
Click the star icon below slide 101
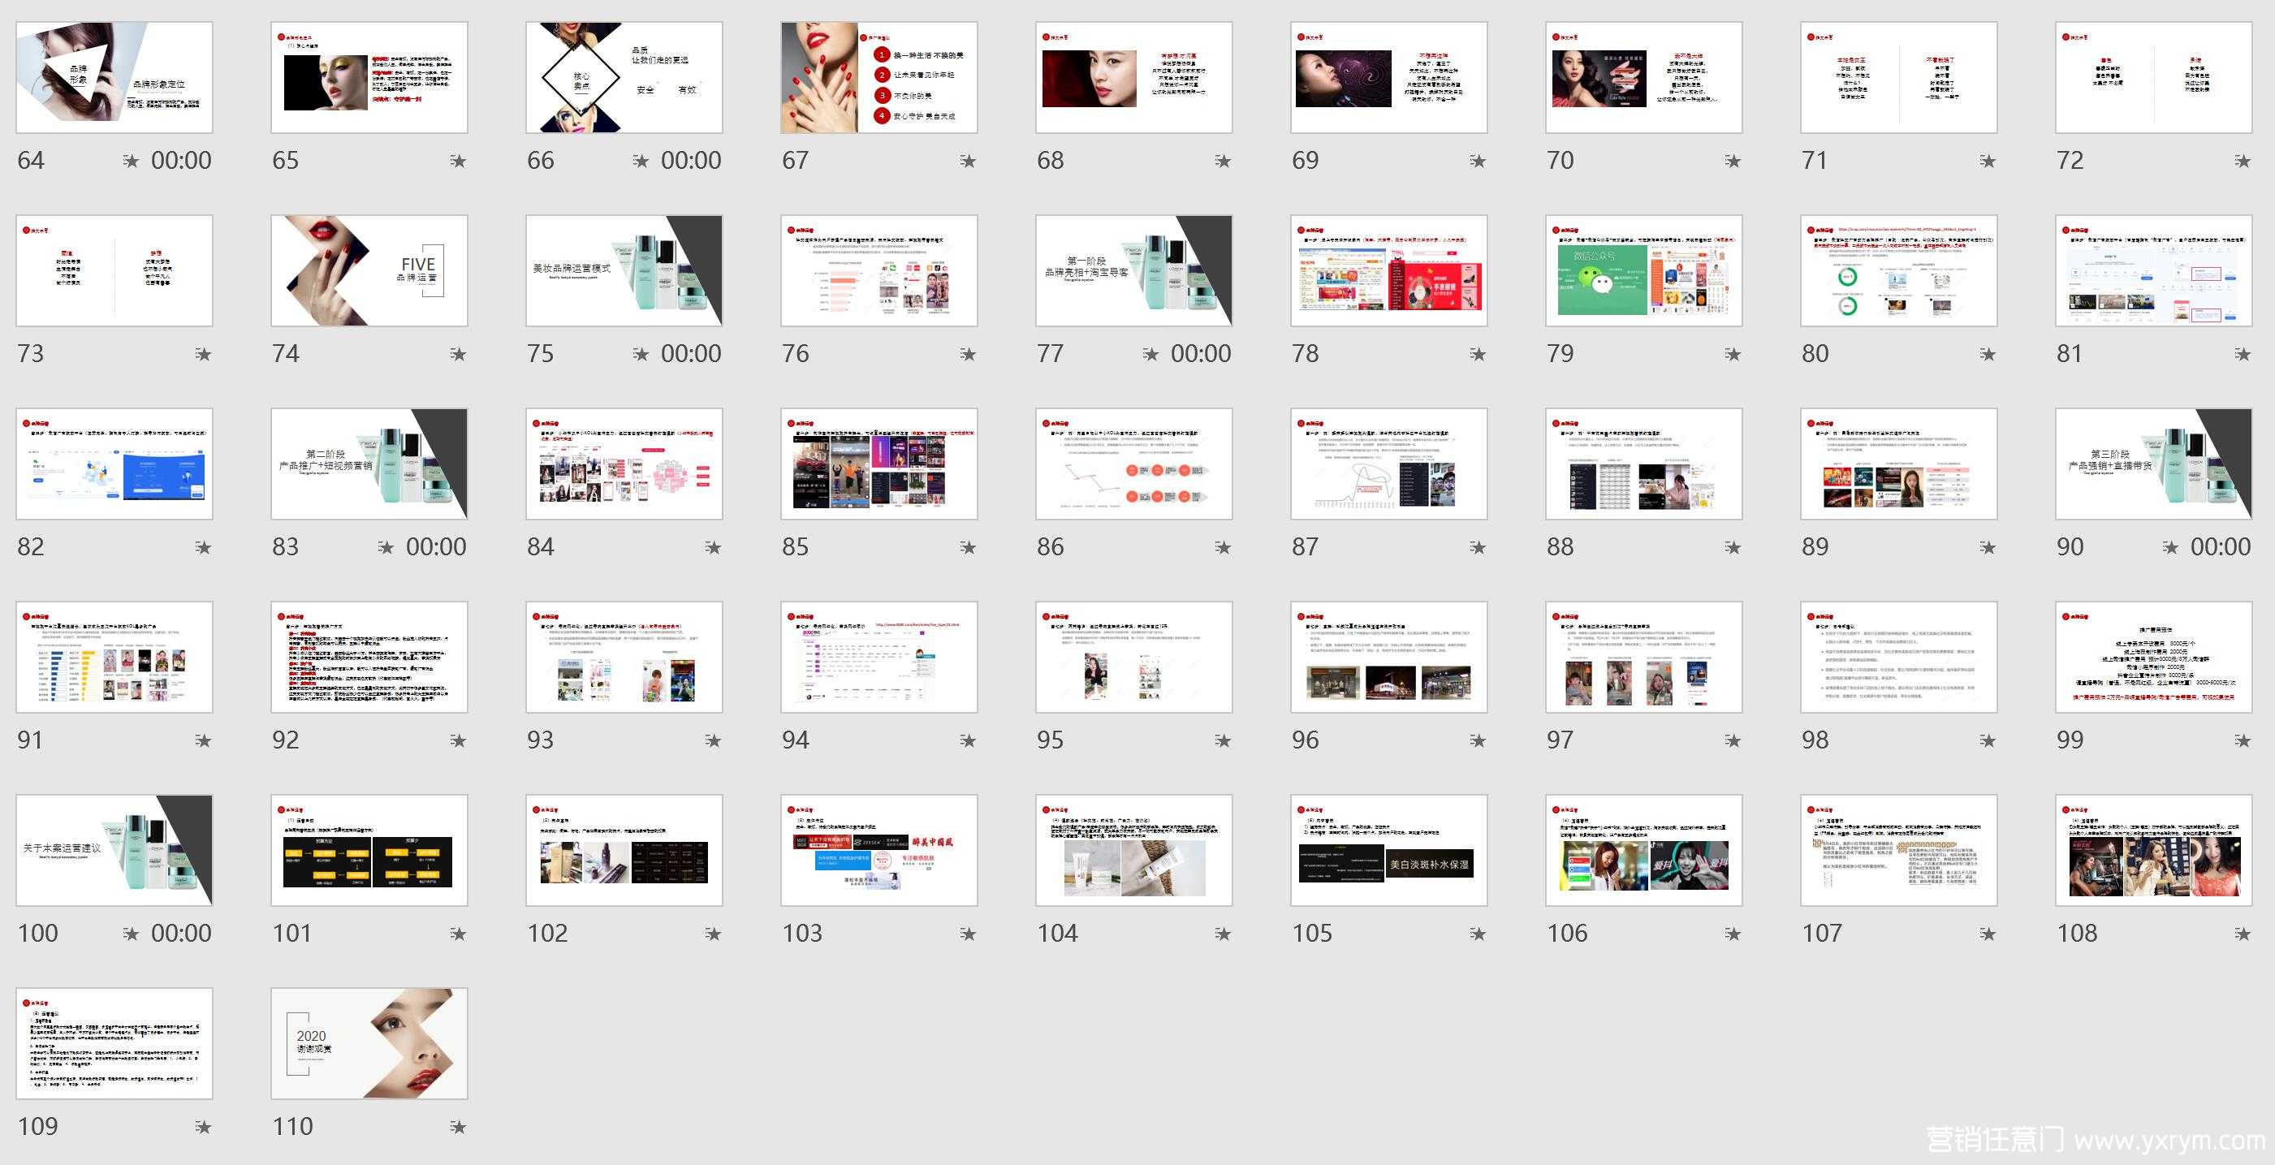tap(457, 934)
